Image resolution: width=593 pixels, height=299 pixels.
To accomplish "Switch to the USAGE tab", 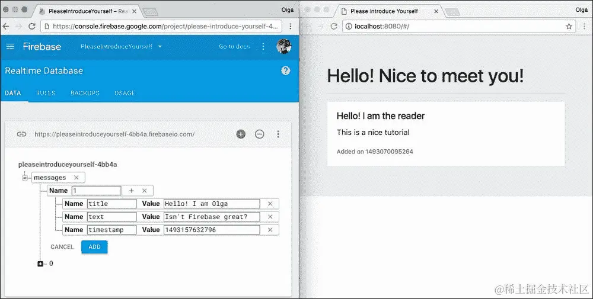I will click(x=125, y=93).
